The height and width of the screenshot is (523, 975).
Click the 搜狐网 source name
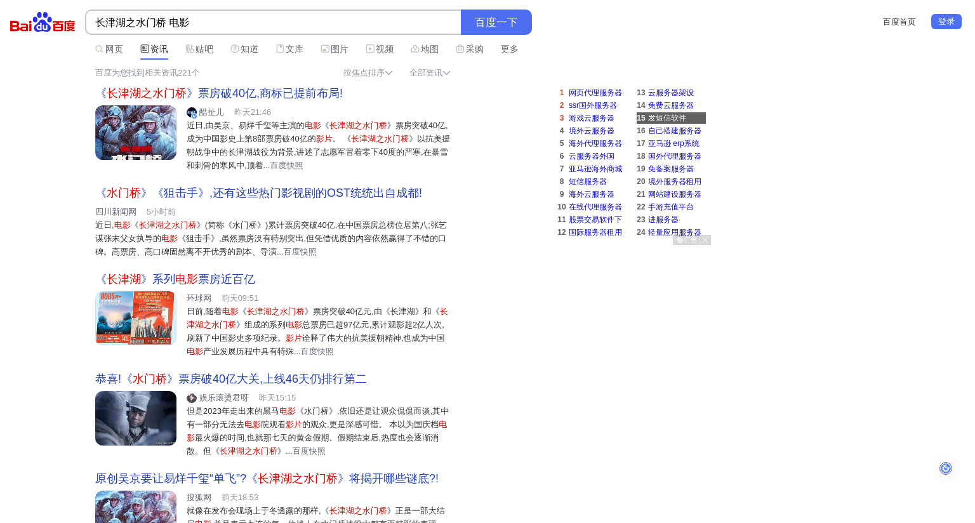coord(199,498)
